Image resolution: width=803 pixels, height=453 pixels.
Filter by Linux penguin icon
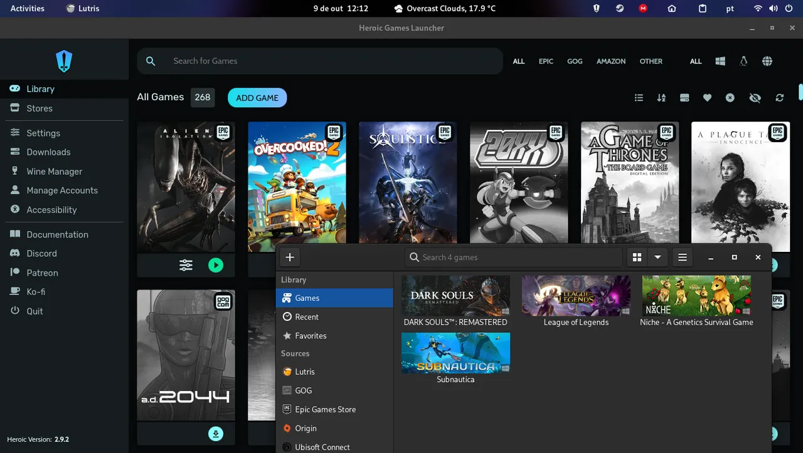point(744,61)
